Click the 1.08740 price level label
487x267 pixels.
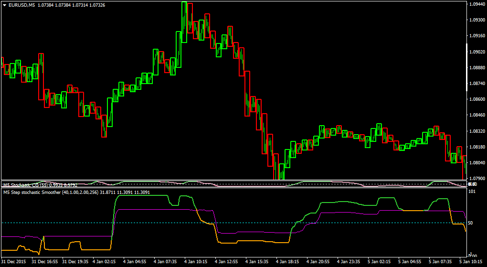pyautogui.click(x=477, y=83)
